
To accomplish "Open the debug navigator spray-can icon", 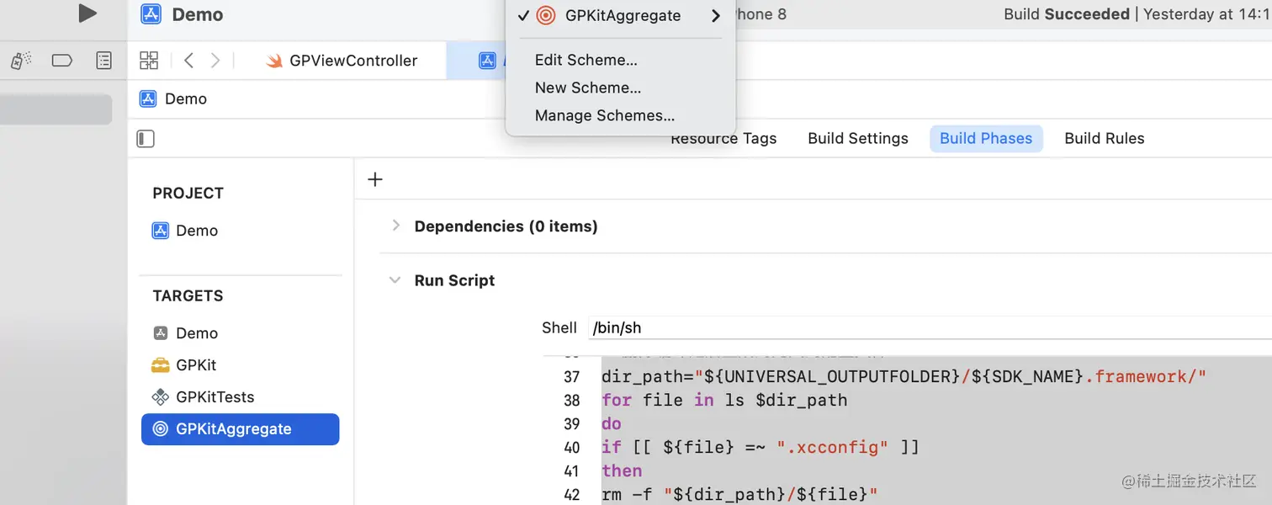I will 21,61.
